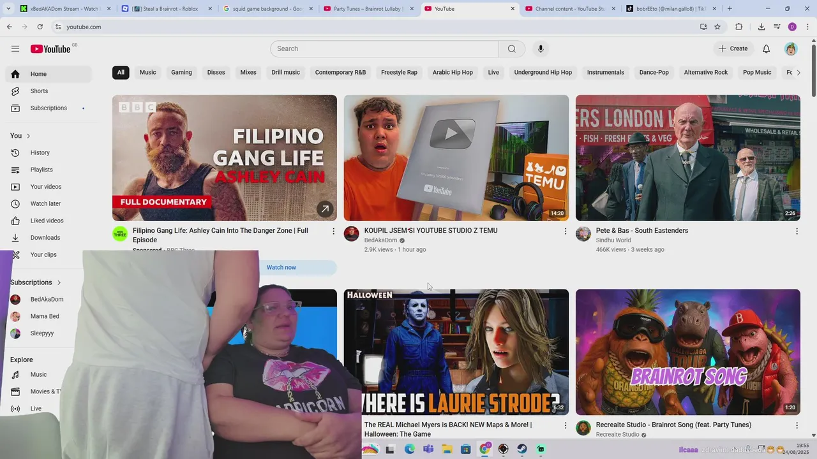This screenshot has width=817, height=459.
Task: Open more options for Filipino Gang Life
Action: [x=333, y=231]
